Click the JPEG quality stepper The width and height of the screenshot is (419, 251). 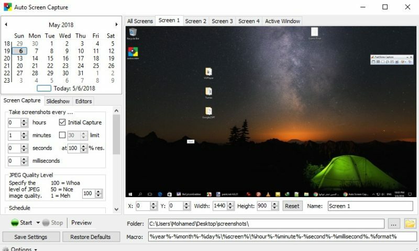[98, 193]
